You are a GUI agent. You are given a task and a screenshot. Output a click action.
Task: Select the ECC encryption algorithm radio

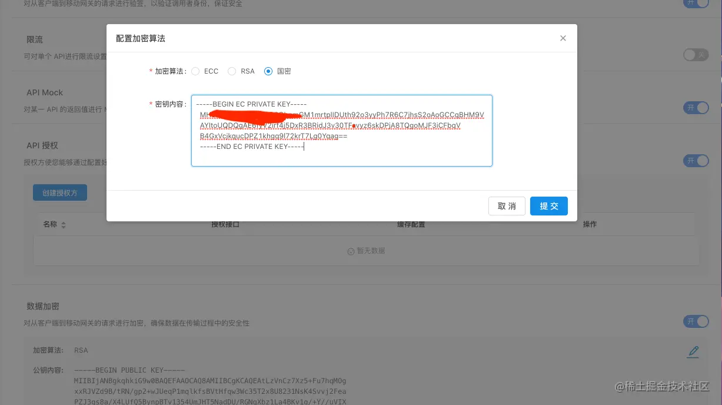pos(195,71)
